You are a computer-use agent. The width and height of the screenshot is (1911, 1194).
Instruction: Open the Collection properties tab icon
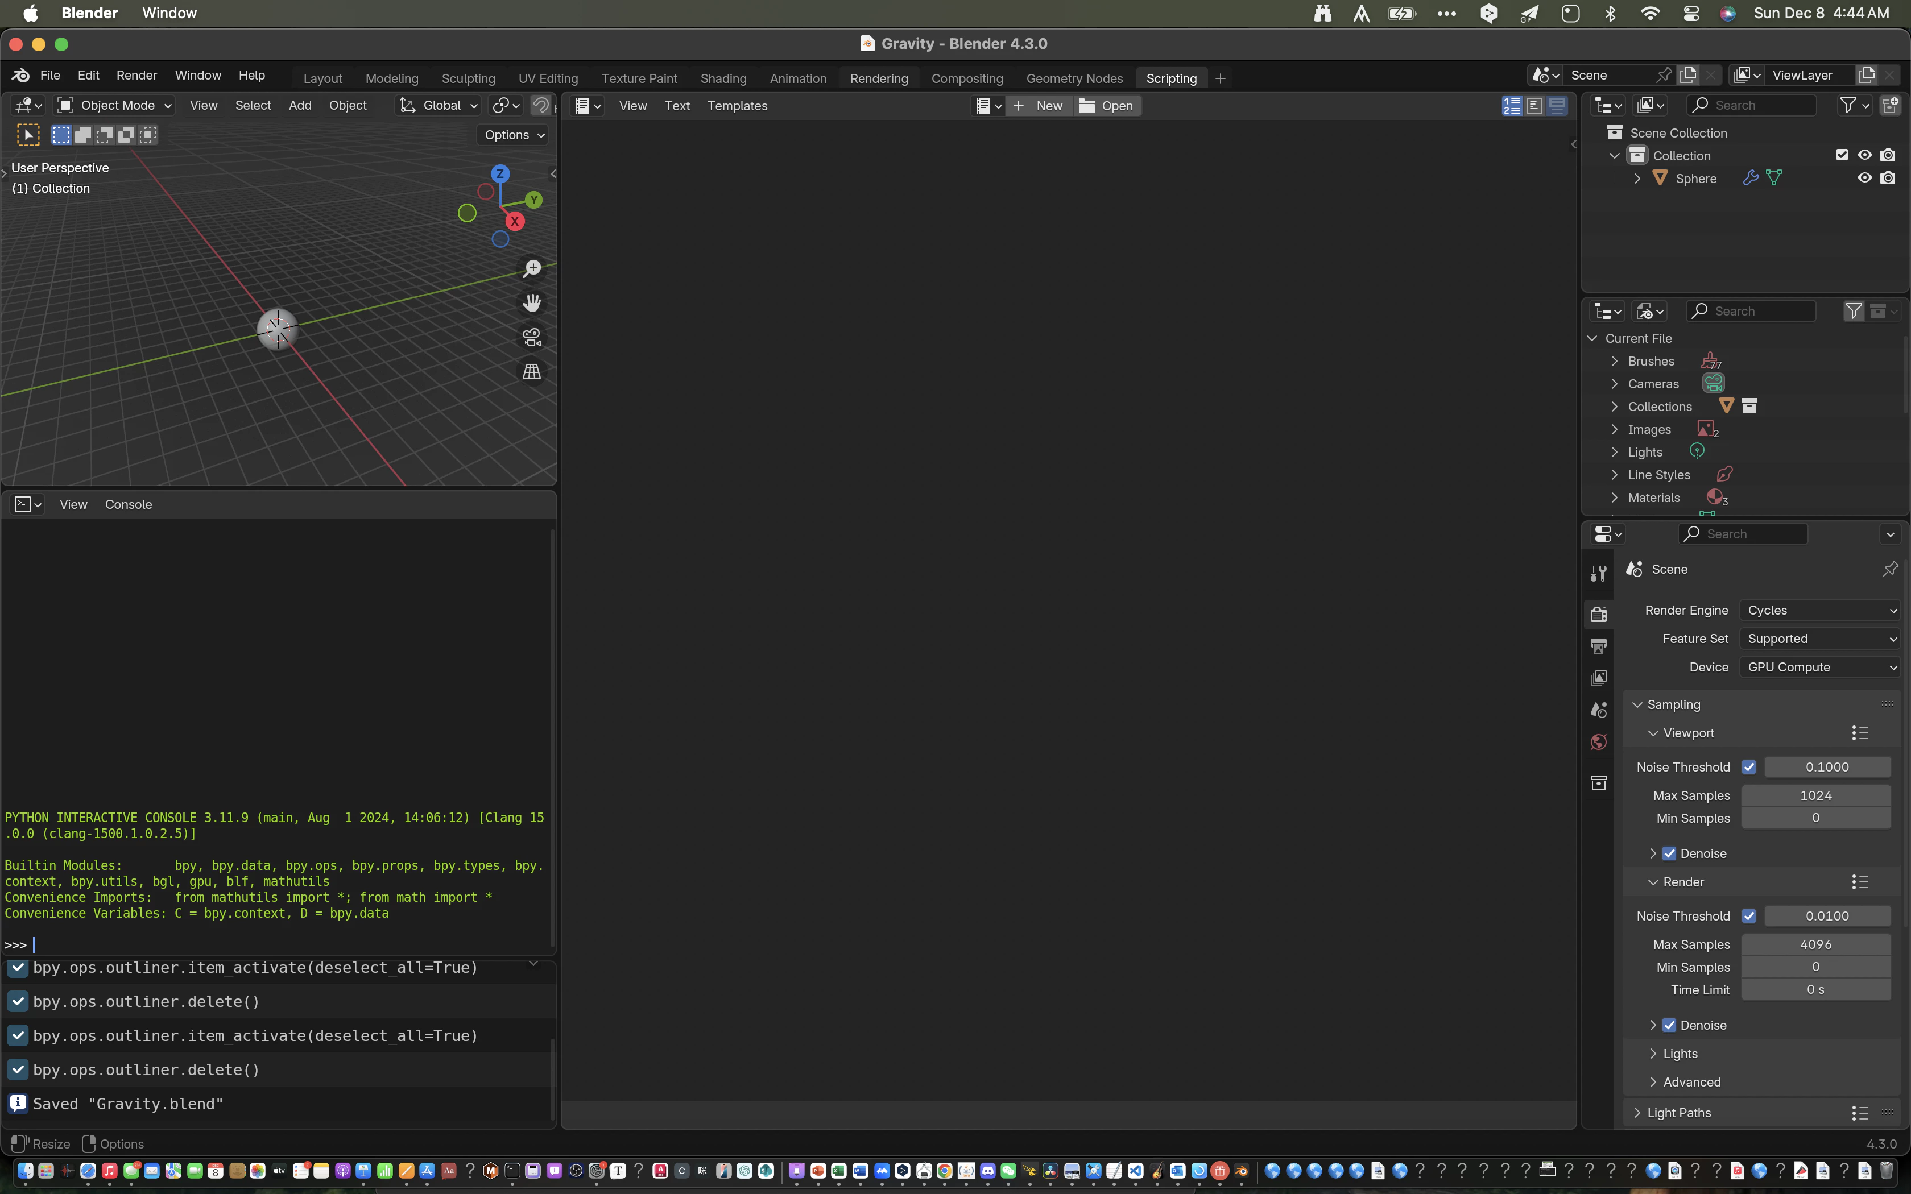[1598, 783]
